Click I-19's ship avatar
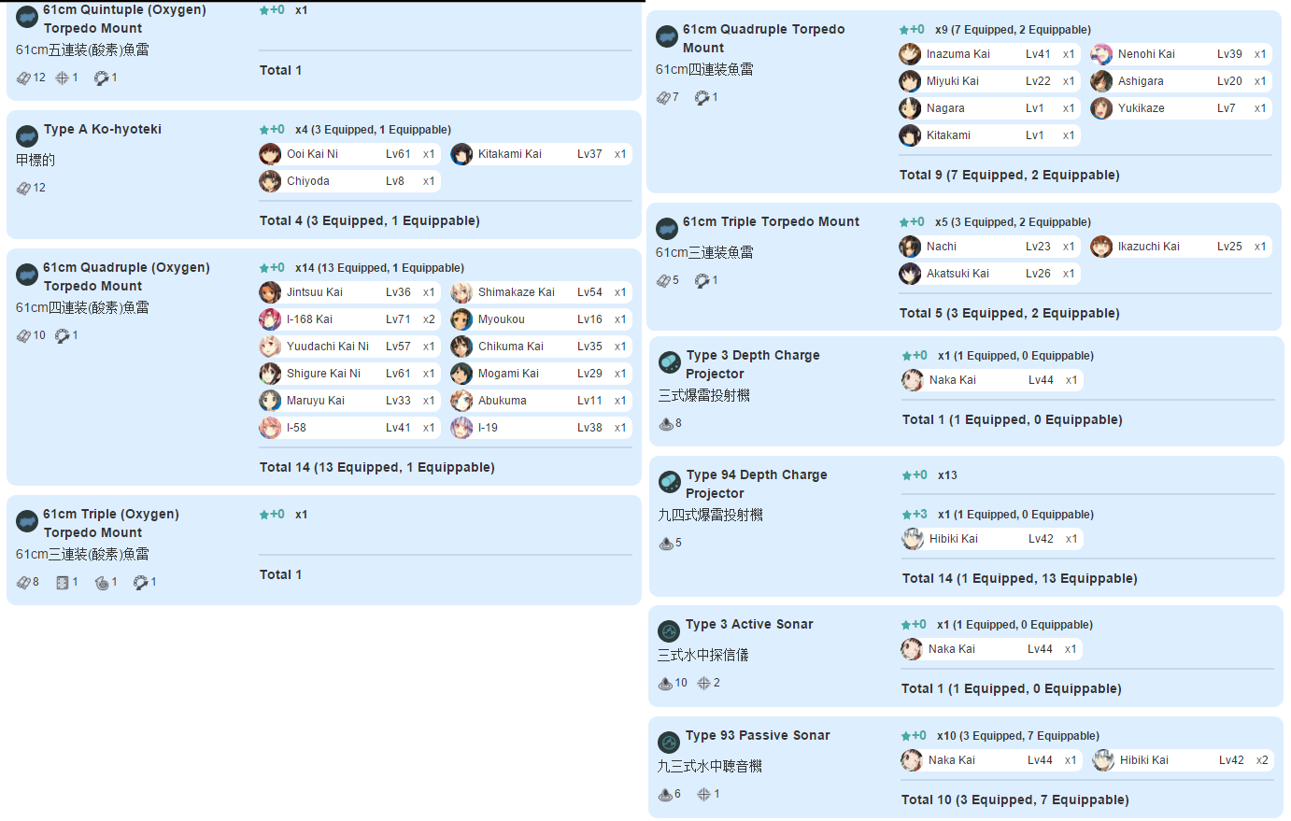This screenshot has height=821, width=1291. click(461, 428)
